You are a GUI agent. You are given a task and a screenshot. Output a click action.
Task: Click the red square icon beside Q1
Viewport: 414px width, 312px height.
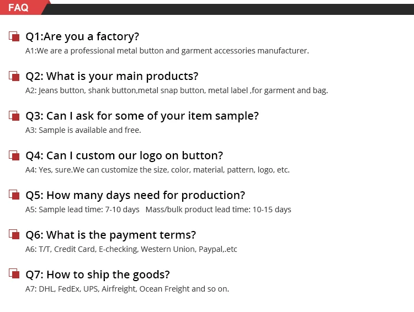[14, 37]
